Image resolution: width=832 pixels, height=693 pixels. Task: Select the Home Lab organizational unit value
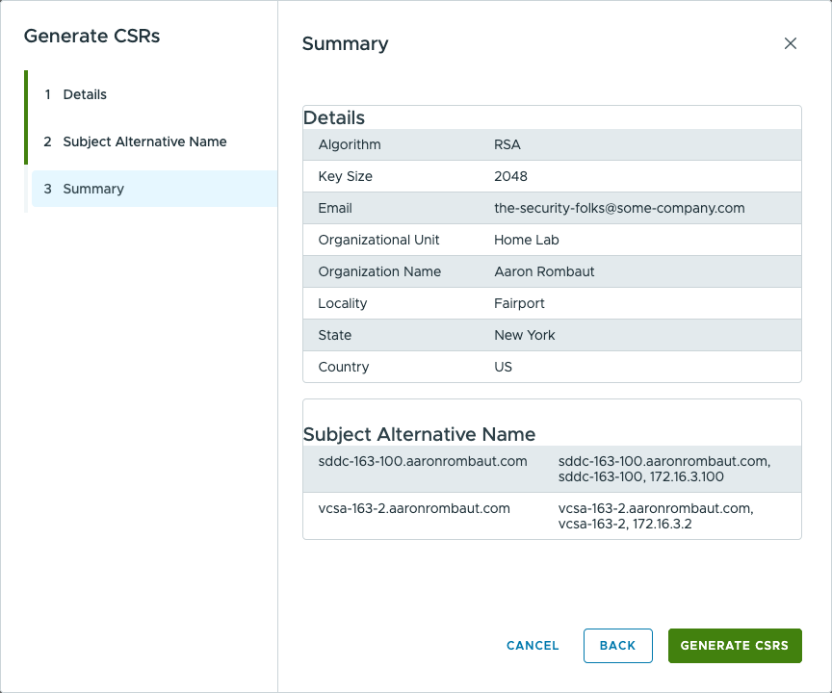[x=527, y=240]
